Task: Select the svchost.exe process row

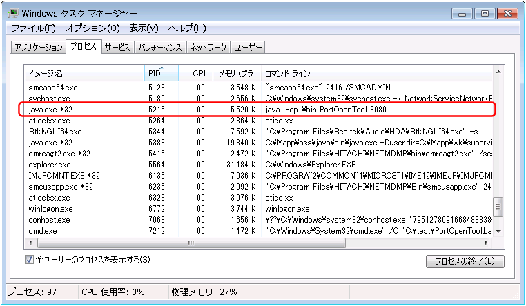Action: 258,99
